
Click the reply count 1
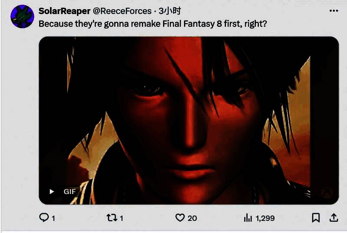click(53, 218)
